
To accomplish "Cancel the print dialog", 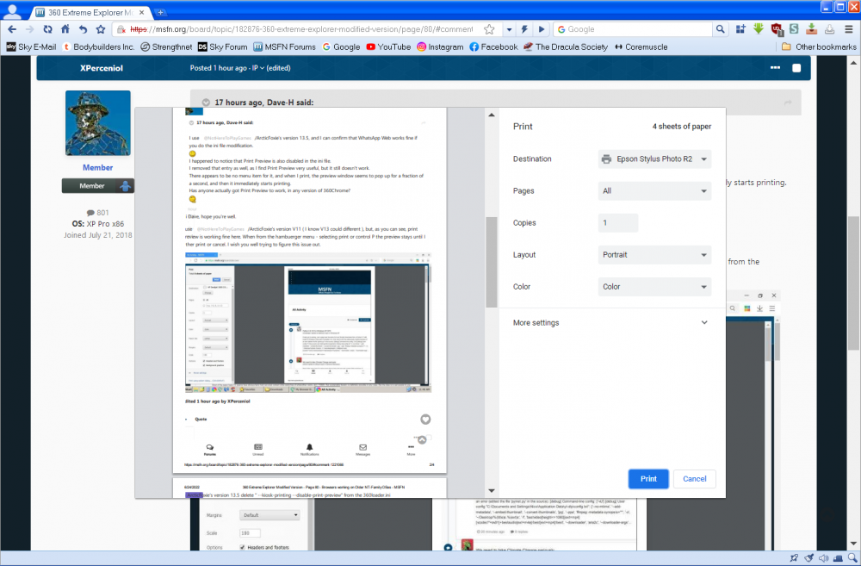I will 694,479.
